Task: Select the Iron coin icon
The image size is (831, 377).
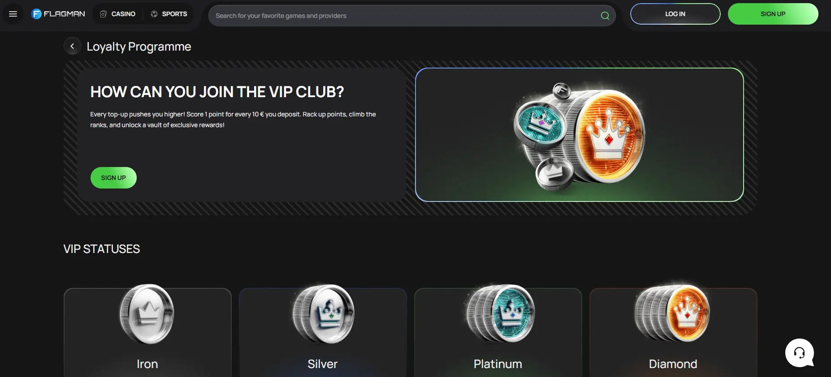Action: pos(147,314)
